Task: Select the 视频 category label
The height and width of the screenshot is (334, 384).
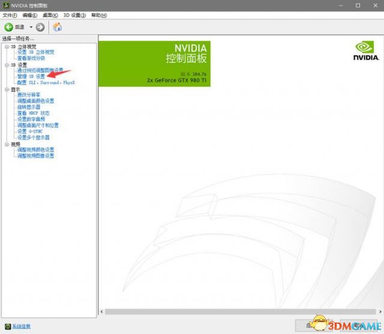Action: [16, 145]
